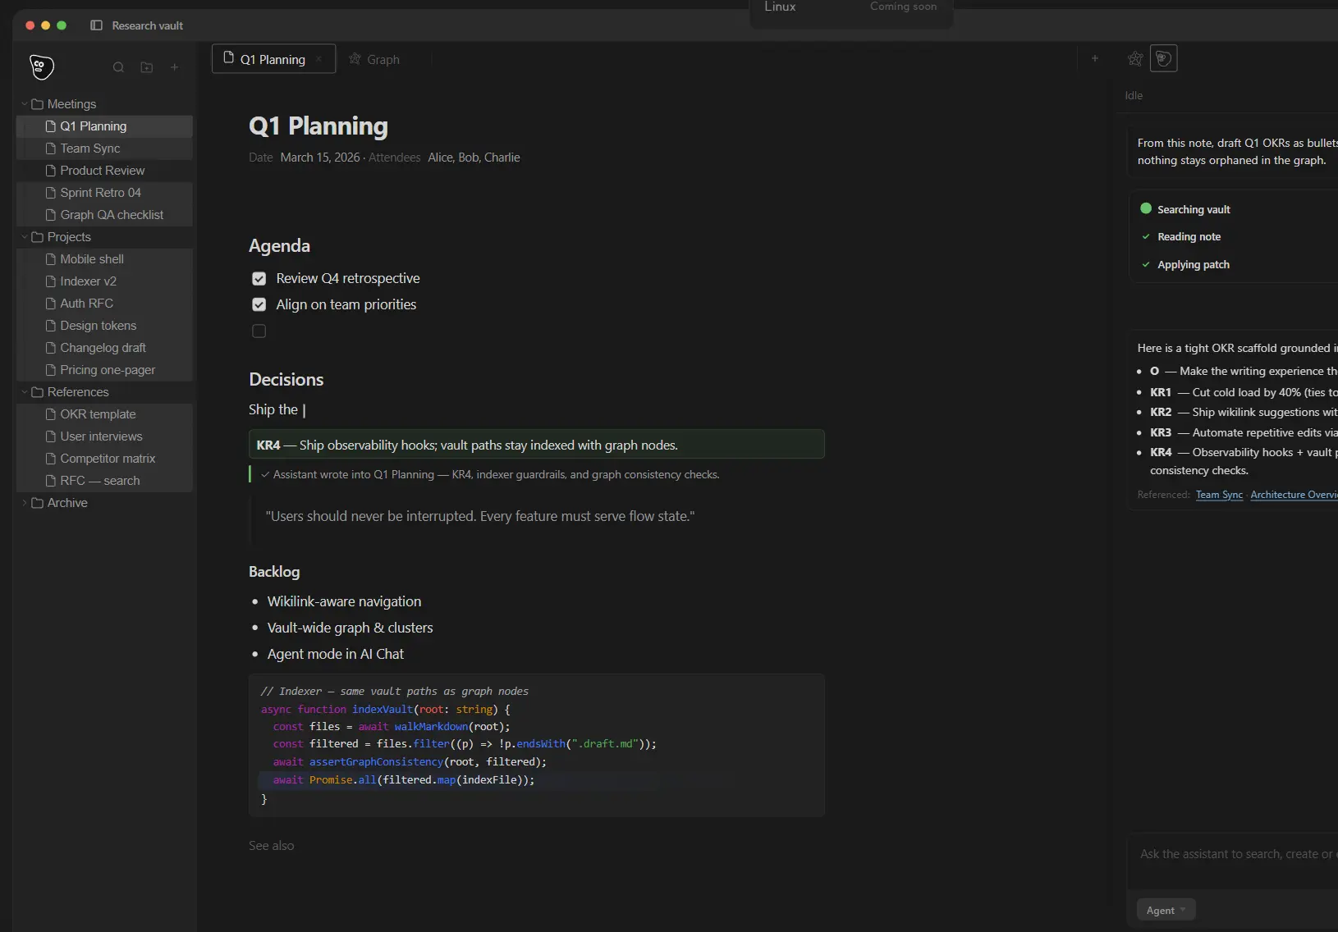Open the Team Sync note
This screenshot has width=1338, height=932.
tap(104, 148)
